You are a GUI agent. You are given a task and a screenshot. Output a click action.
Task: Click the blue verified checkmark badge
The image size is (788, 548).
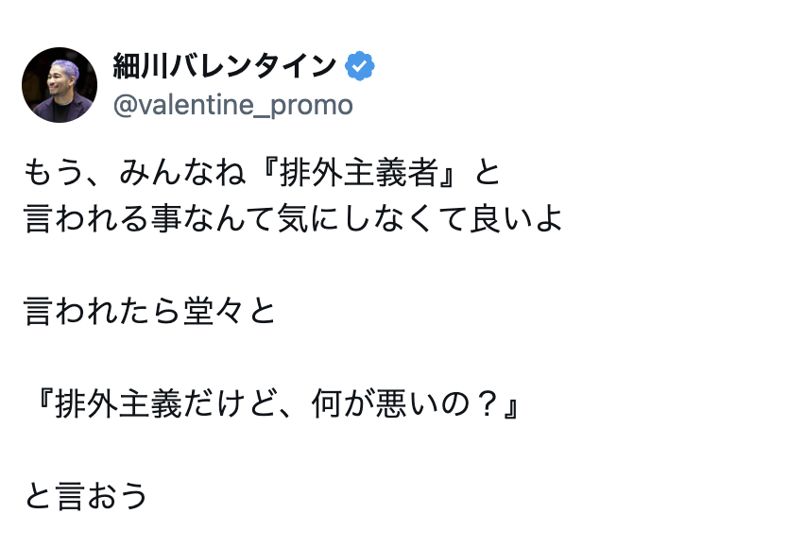coord(359,66)
